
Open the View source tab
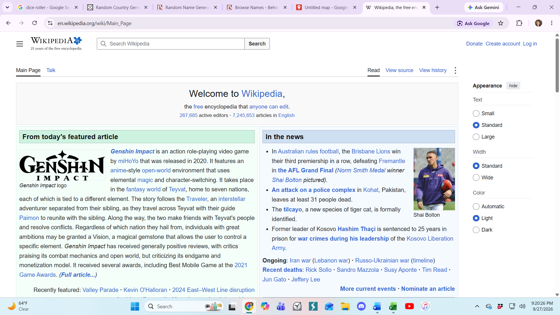(x=399, y=70)
